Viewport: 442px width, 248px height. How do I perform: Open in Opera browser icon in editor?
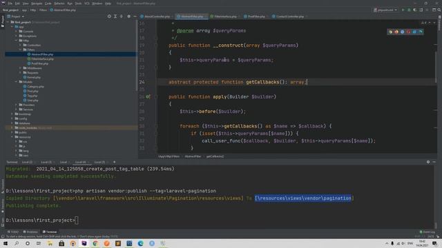[x=408, y=32]
